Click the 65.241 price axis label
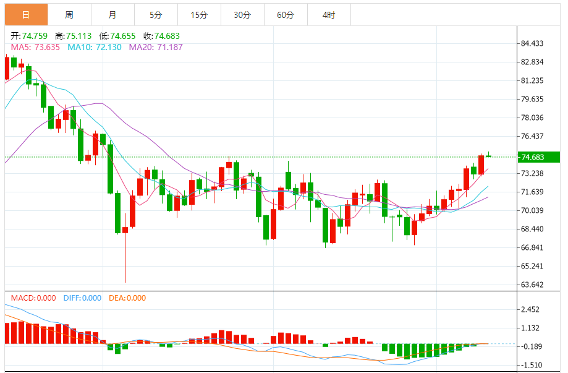The height and width of the screenshot is (373, 568). point(532,266)
